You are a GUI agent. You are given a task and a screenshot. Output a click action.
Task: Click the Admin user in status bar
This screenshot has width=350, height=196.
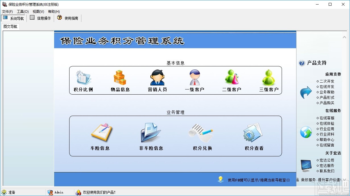57,192
